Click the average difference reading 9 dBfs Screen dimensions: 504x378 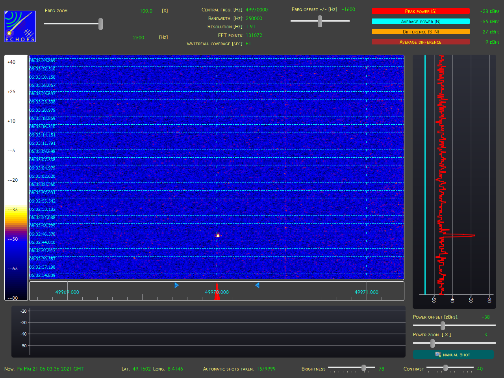click(492, 42)
